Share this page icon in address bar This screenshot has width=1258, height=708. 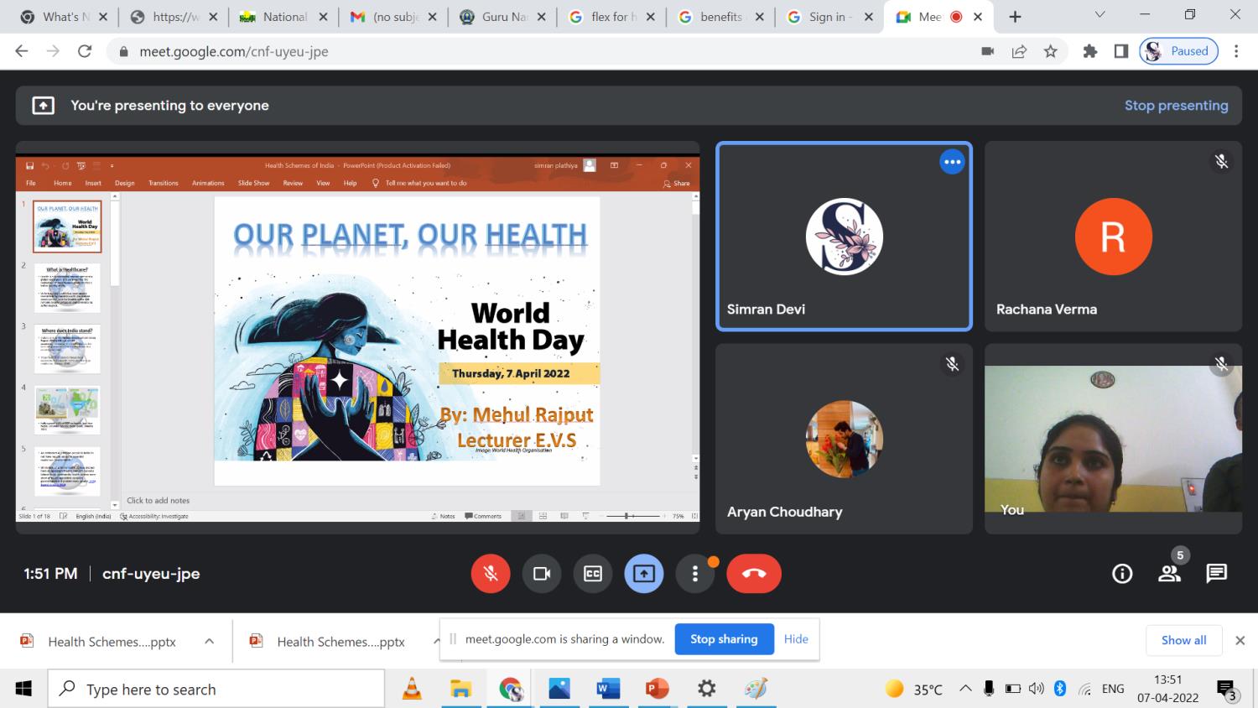pyautogui.click(x=1019, y=51)
